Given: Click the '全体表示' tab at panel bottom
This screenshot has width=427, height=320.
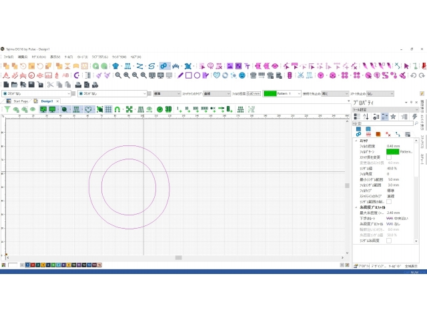Looking at the screenshot, I should point(411,266).
